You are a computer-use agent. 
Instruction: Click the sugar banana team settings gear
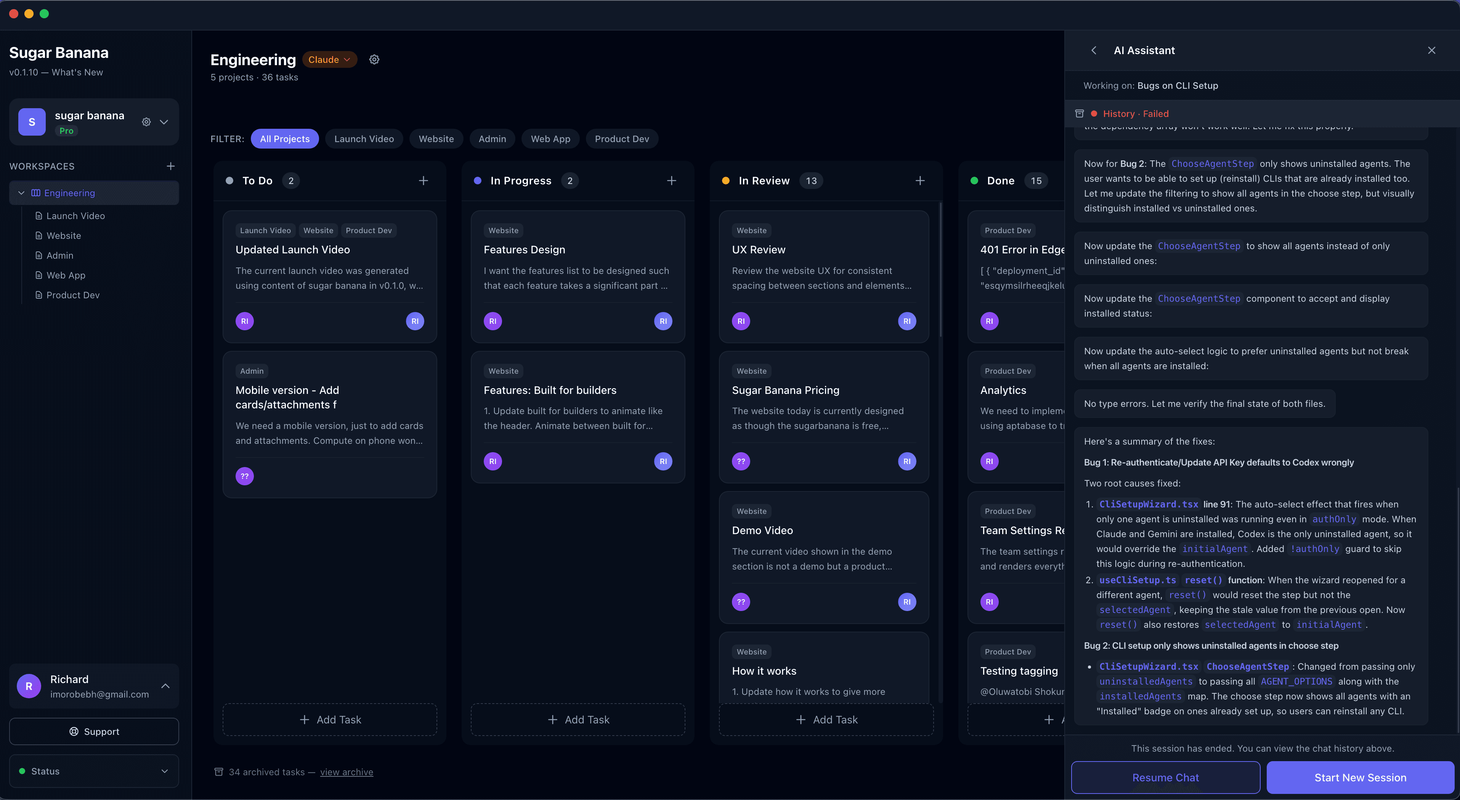(x=146, y=122)
